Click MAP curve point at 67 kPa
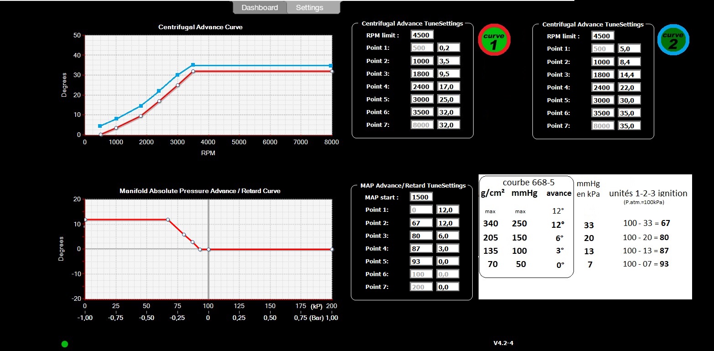714x351 pixels. [x=168, y=220]
